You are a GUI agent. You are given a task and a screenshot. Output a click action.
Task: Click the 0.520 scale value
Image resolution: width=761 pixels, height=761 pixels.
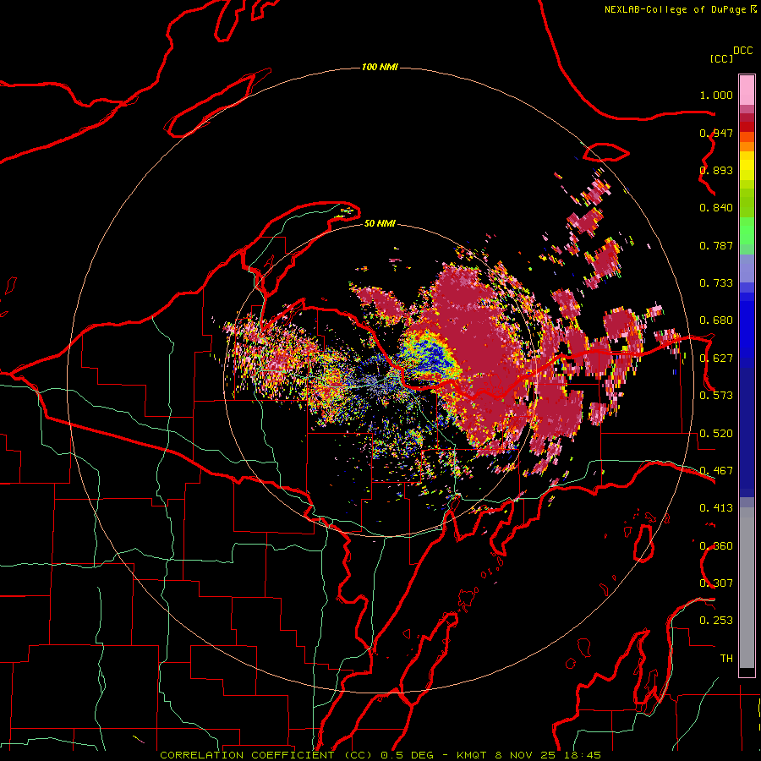point(716,434)
